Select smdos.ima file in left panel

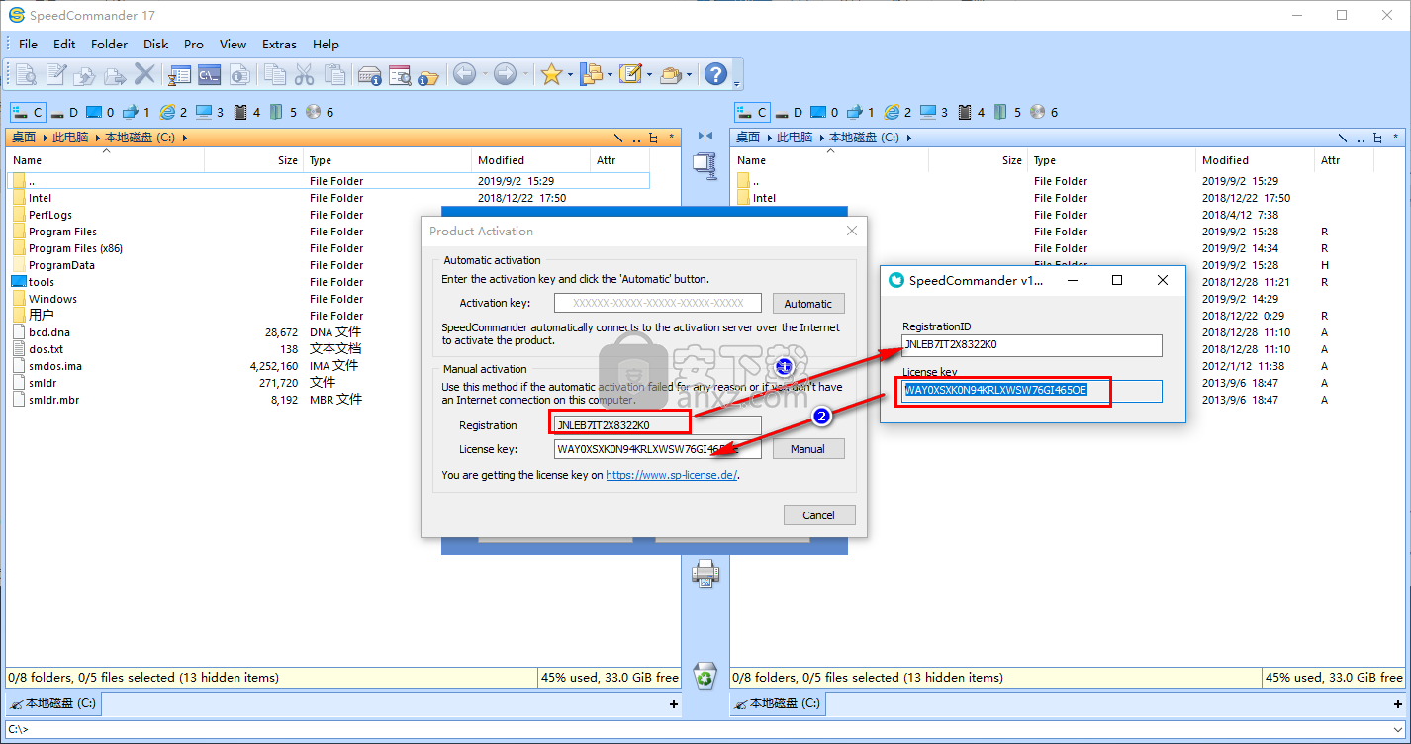[55, 366]
